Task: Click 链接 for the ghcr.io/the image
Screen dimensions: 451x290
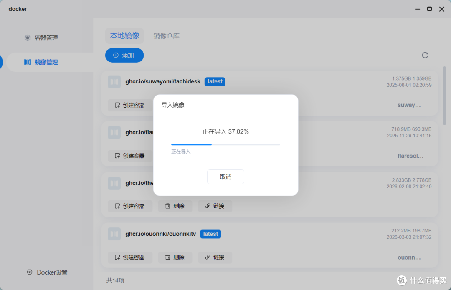Action: coord(215,206)
